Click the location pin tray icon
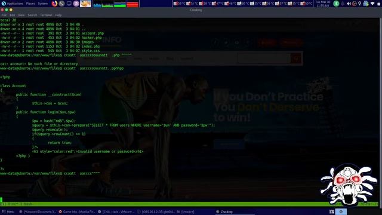 coord(359,4)
